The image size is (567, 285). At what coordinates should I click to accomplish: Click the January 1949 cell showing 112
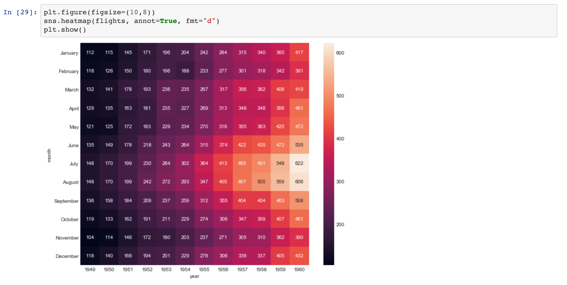click(90, 52)
